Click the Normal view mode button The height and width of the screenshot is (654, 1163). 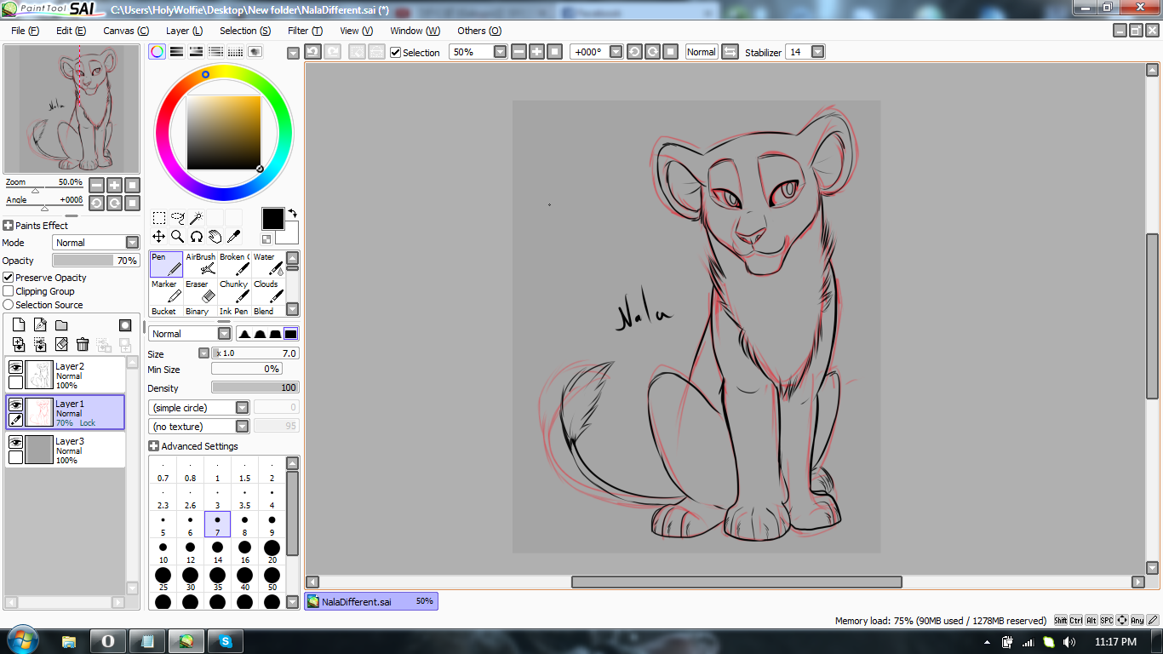tap(702, 52)
